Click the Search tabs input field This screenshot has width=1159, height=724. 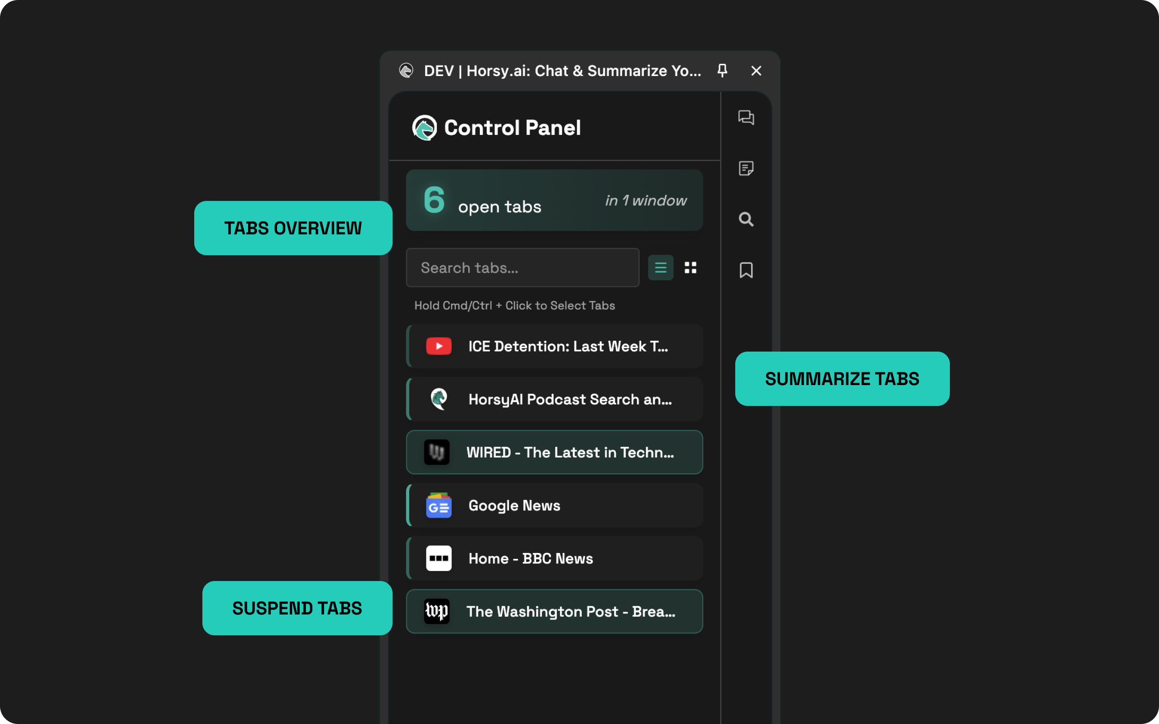(x=522, y=267)
